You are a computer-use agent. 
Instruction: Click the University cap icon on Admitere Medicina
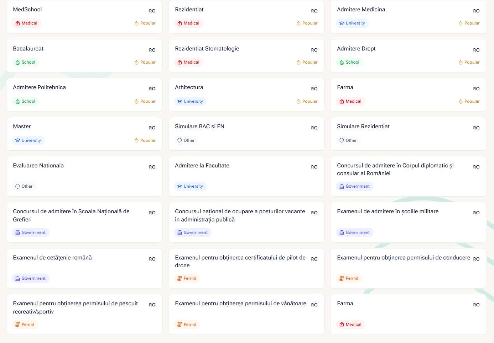tap(342, 23)
